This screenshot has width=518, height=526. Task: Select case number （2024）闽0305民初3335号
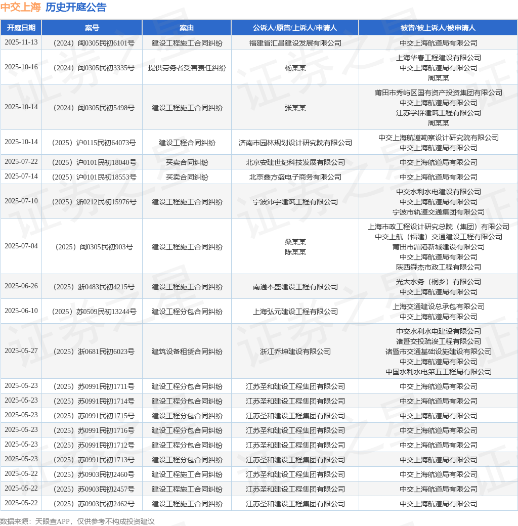click(x=92, y=68)
